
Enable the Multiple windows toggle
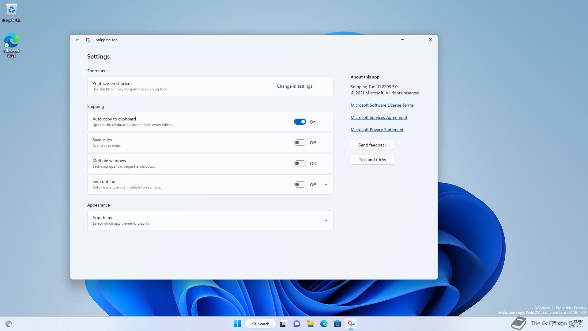300,163
